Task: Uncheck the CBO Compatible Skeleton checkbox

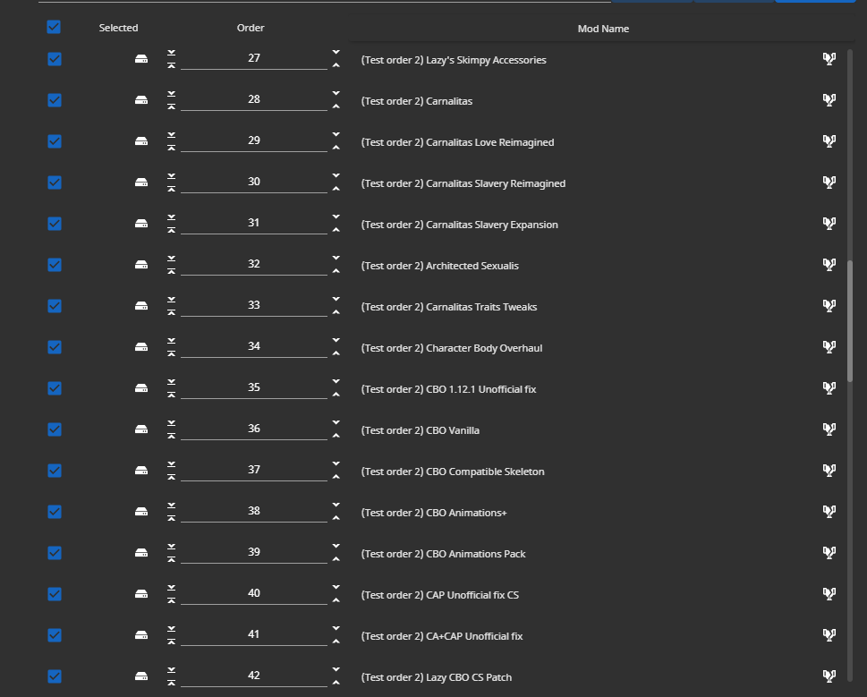Action: point(54,471)
